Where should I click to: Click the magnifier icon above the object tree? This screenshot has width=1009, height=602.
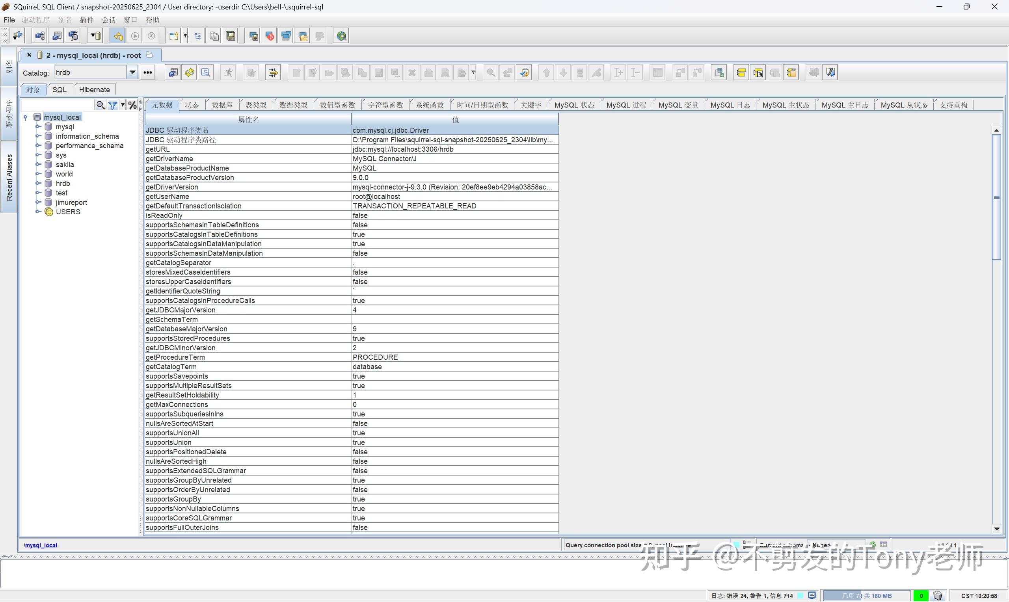click(x=101, y=105)
